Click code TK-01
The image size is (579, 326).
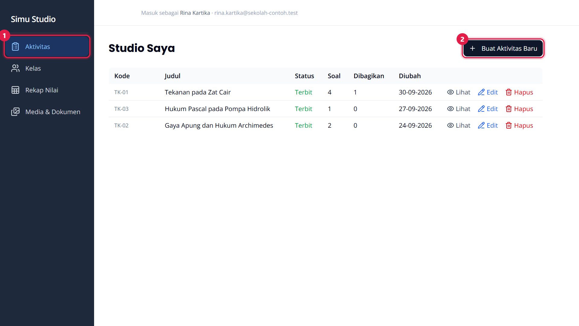coord(121,92)
